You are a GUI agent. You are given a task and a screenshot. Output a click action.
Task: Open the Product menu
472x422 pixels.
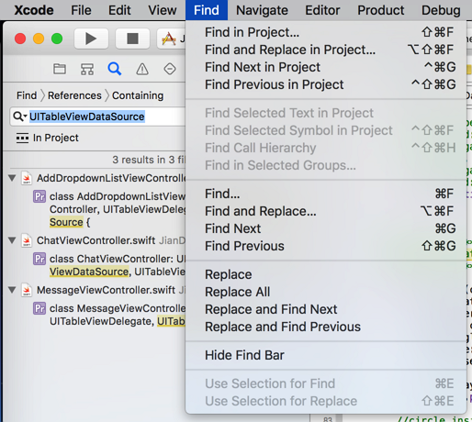tap(381, 10)
